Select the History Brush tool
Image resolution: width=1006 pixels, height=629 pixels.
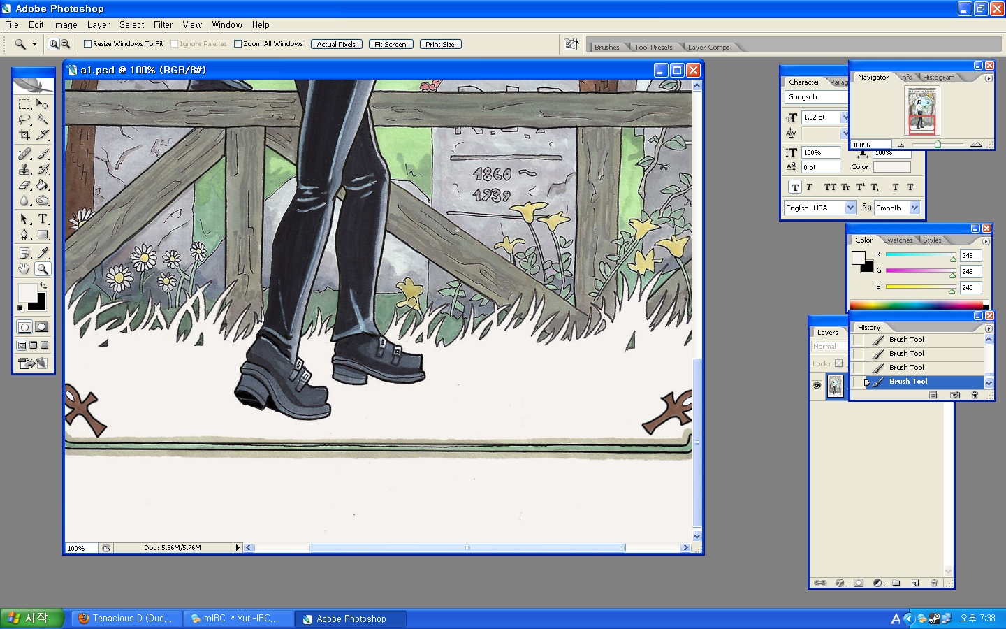(43, 169)
